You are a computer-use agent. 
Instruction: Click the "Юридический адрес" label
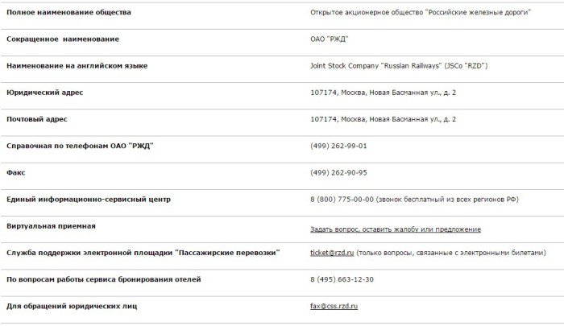44,93
